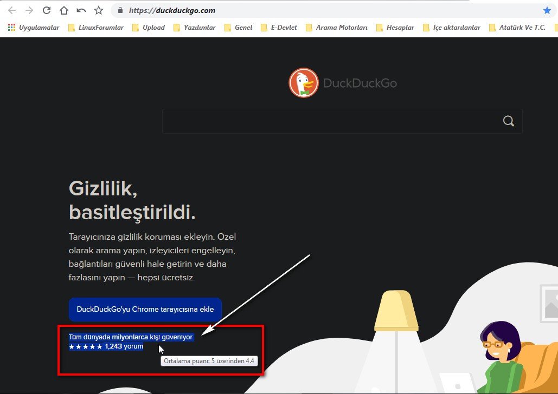Viewport: 558px width, 394px height.
Task: Go back using browser back arrow
Action: (12, 10)
